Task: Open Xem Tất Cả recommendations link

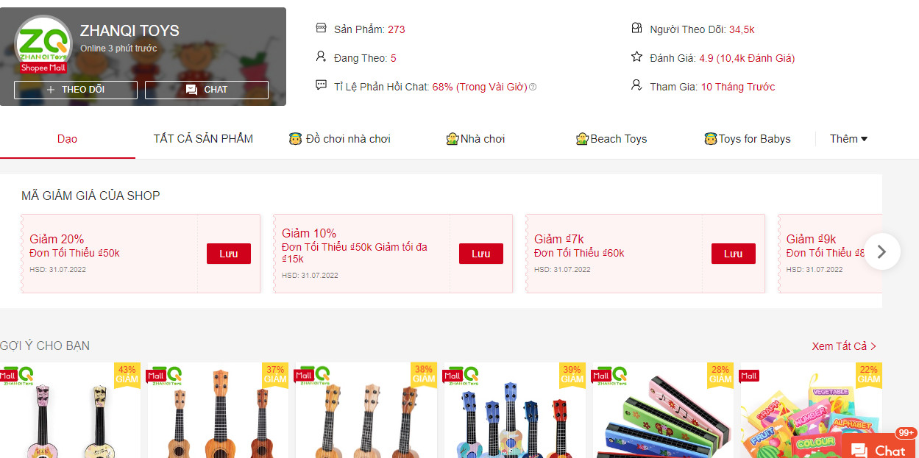Action: pyautogui.click(x=844, y=346)
